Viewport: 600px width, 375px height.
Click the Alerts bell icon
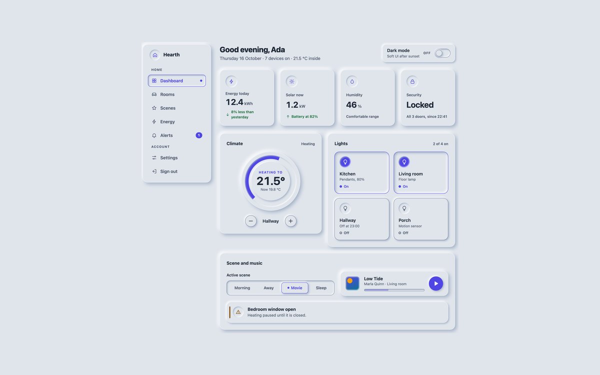pyautogui.click(x=154, y=135)
